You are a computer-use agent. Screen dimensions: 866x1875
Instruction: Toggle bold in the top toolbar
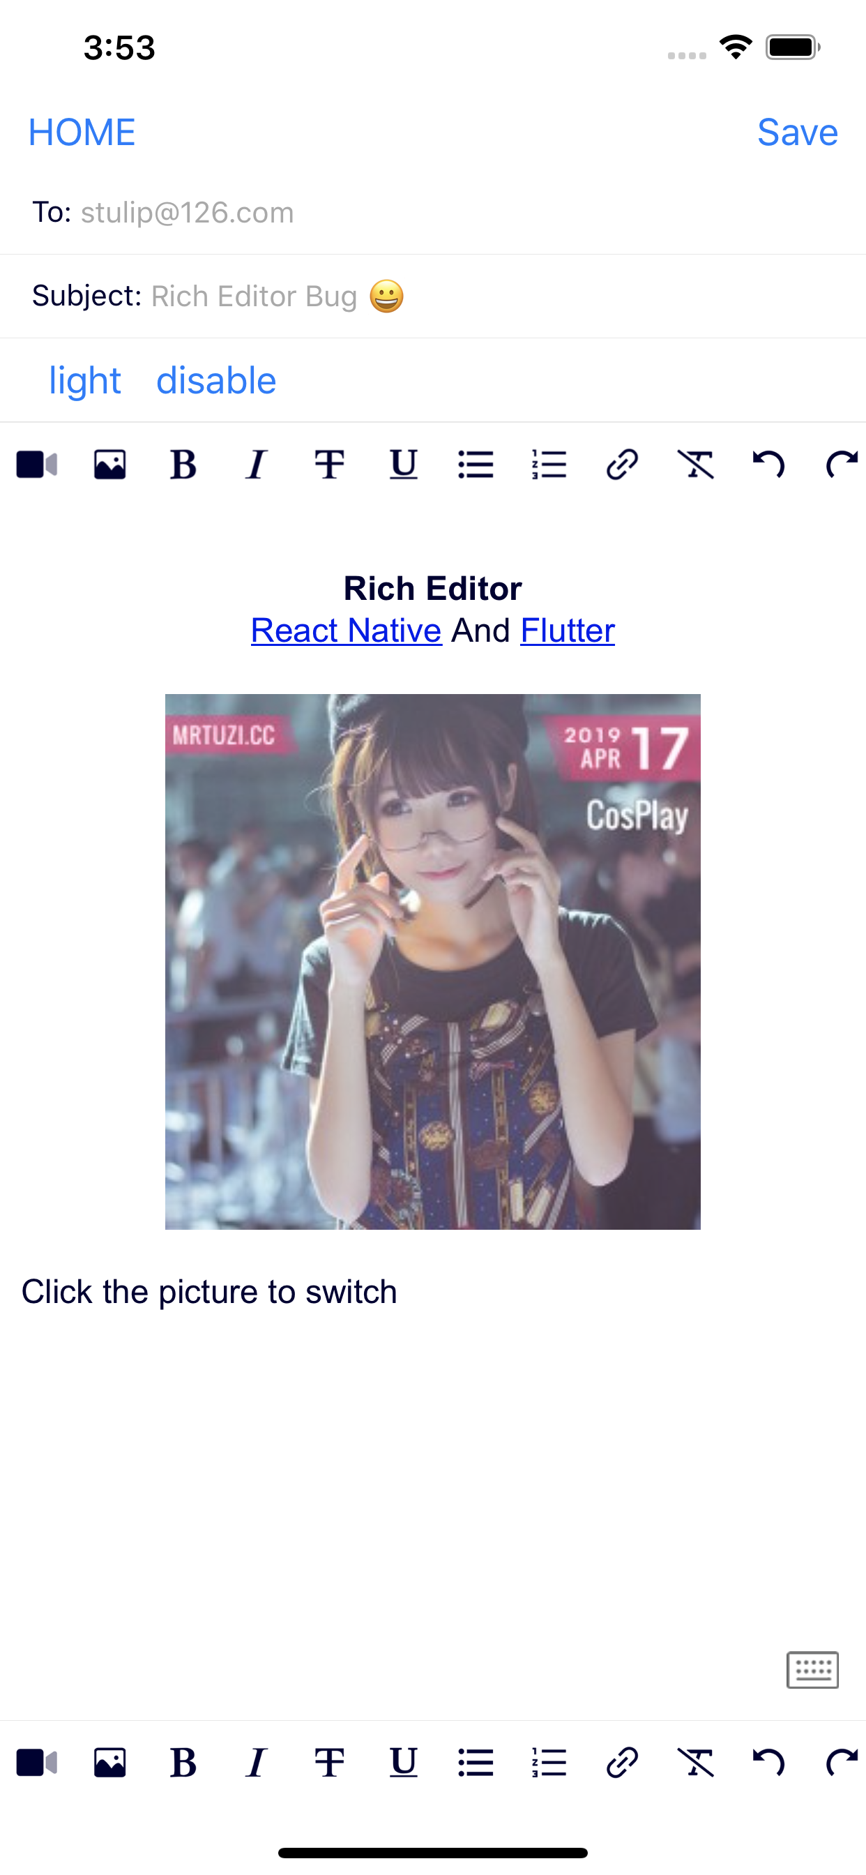[x=183, y=465]
